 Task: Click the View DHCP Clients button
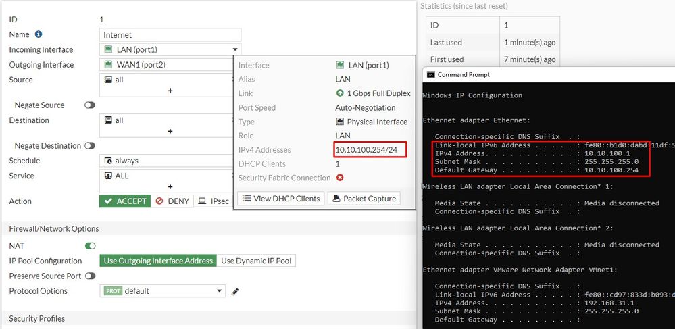[280, 199]
